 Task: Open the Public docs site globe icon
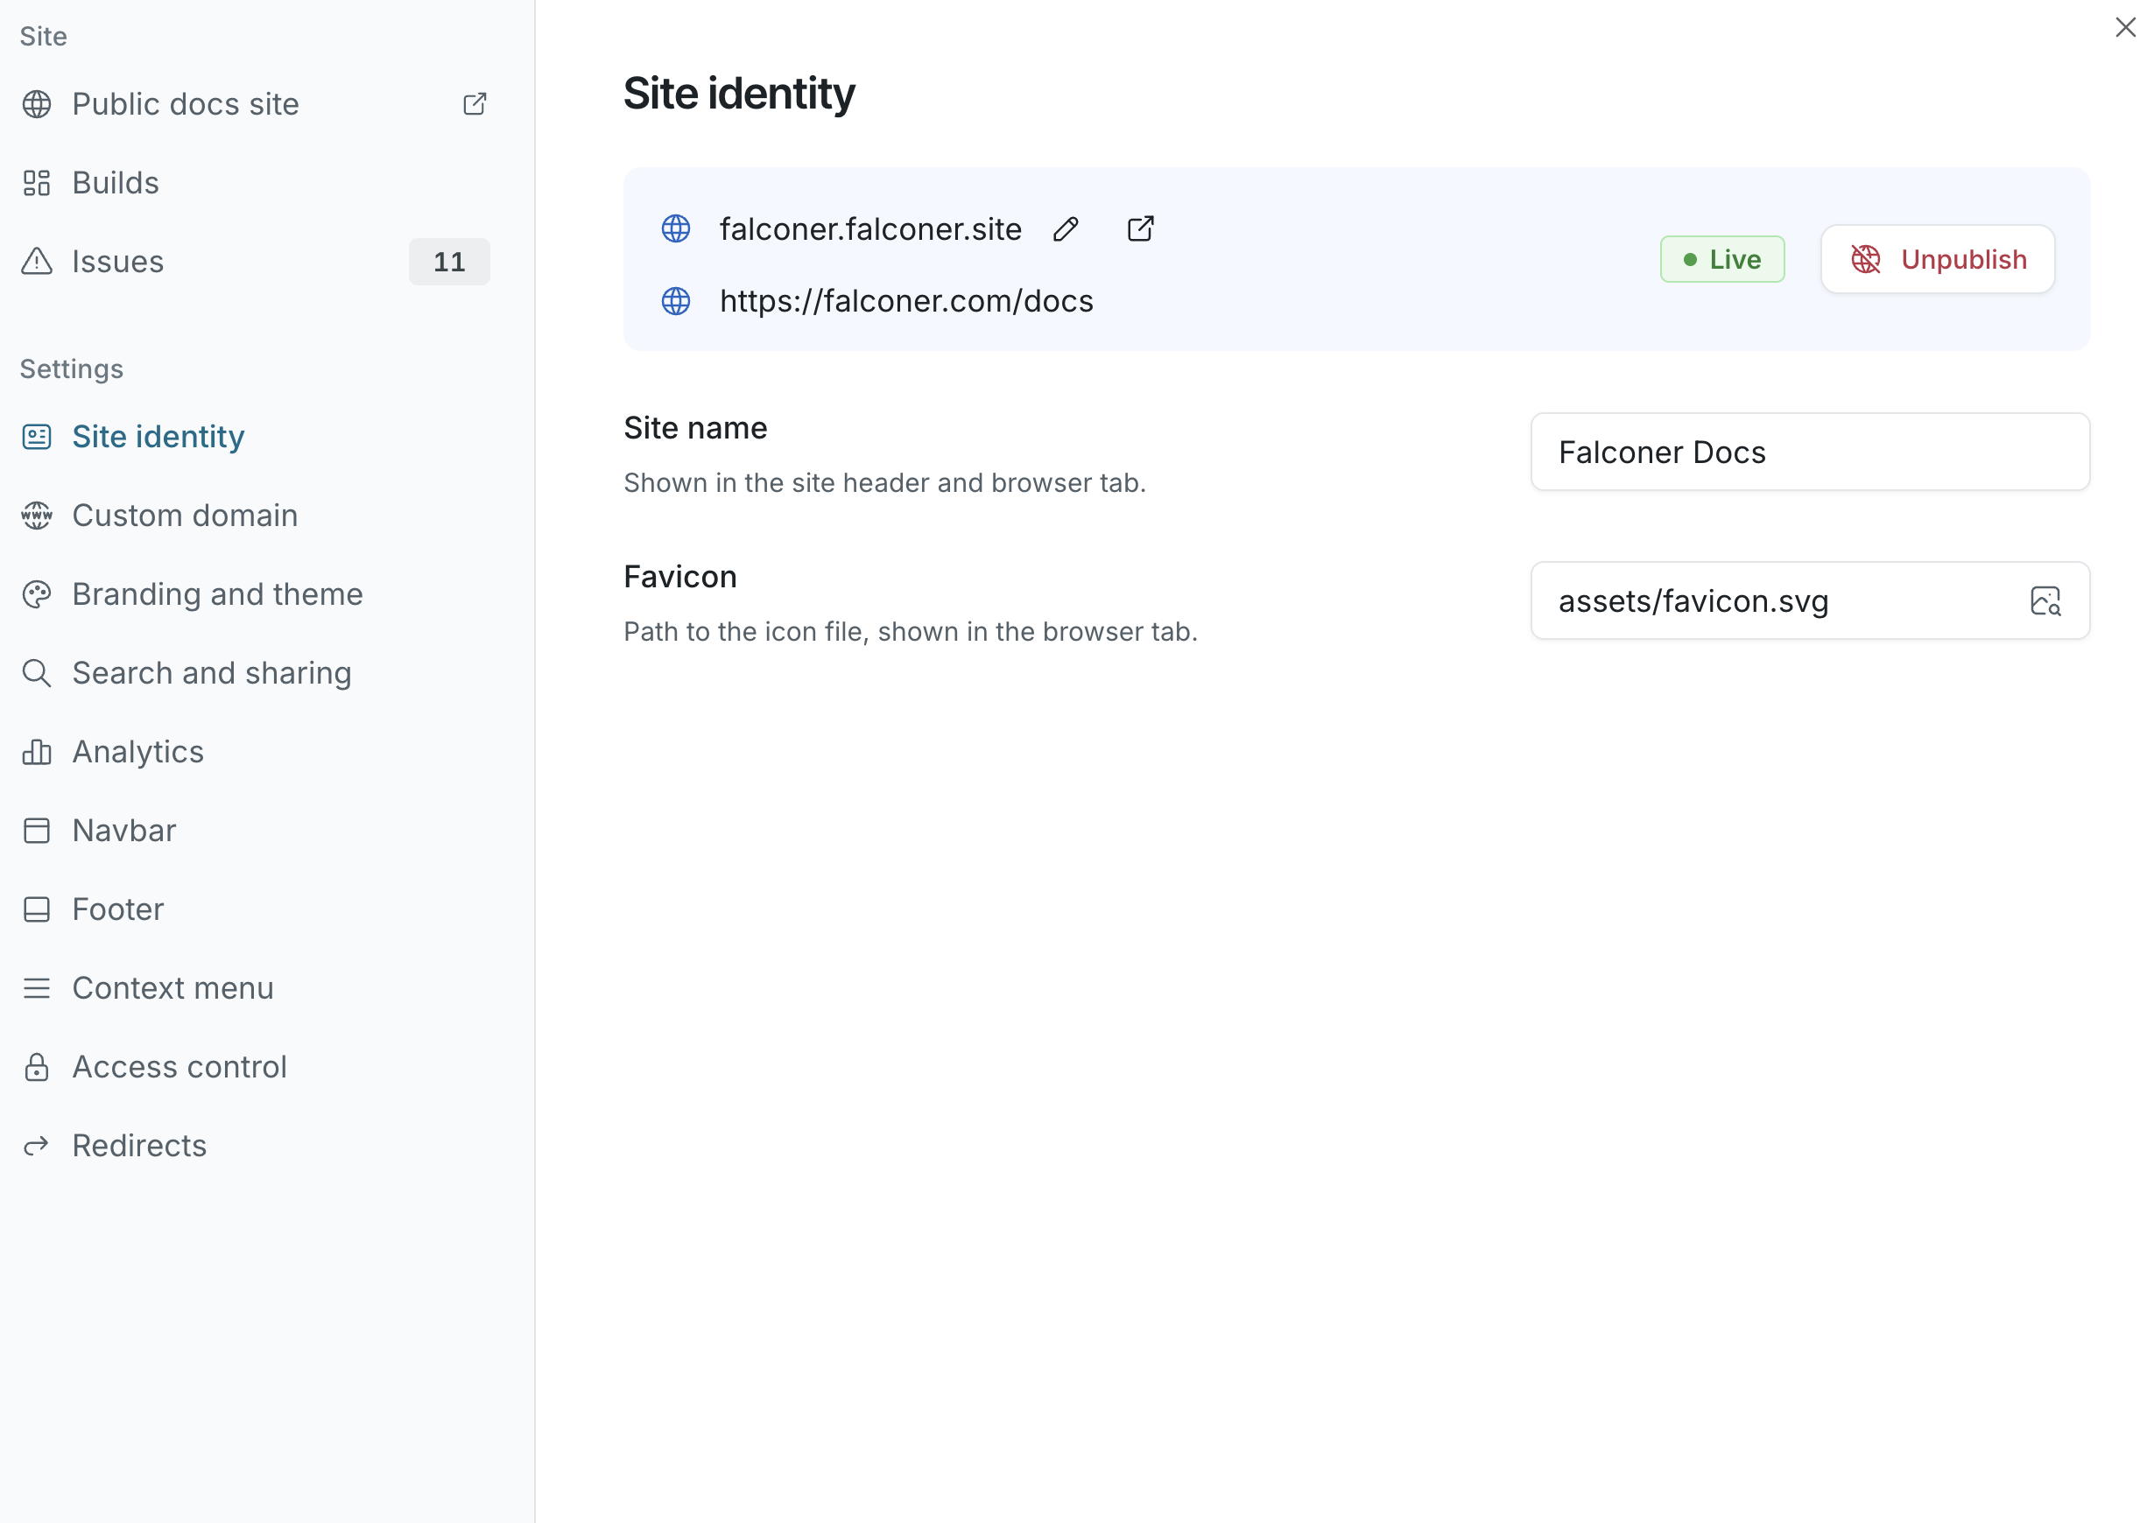37,104
